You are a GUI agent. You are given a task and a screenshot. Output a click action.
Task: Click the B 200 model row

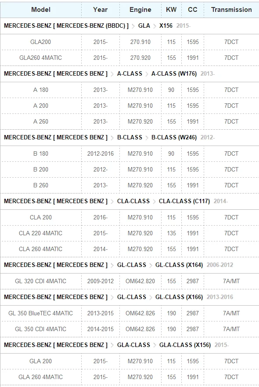[129, 170]
